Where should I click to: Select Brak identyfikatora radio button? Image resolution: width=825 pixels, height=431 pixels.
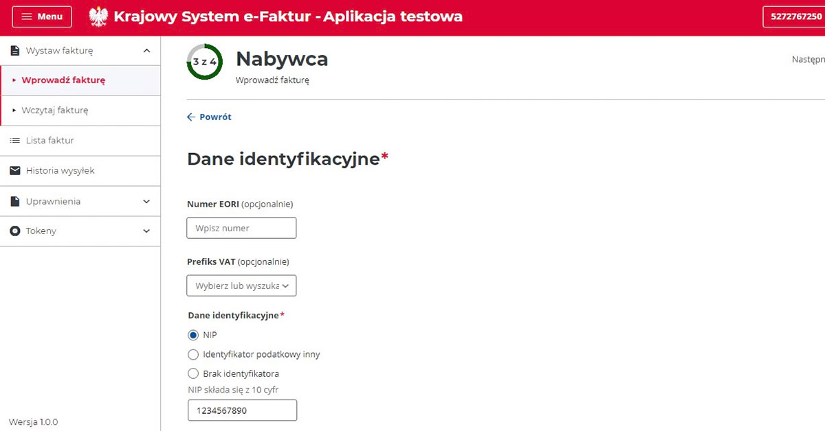193,374
